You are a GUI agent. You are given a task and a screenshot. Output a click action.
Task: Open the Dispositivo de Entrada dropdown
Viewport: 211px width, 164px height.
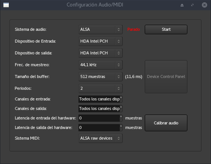pyautogui.click(x=101, y=41)
